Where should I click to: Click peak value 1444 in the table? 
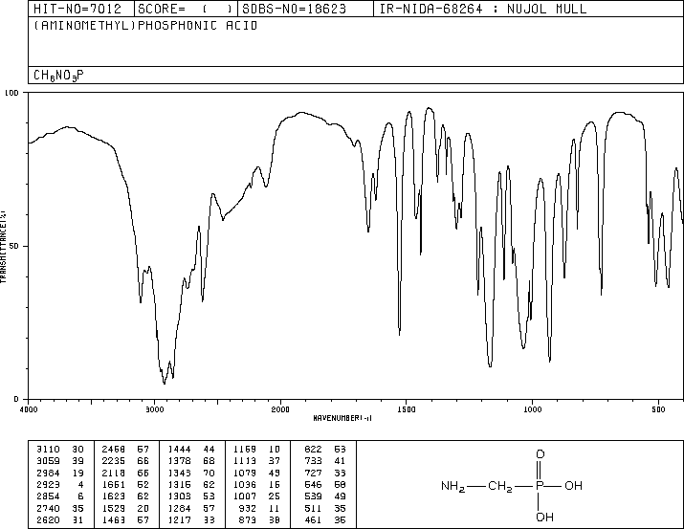pos(179,450)
